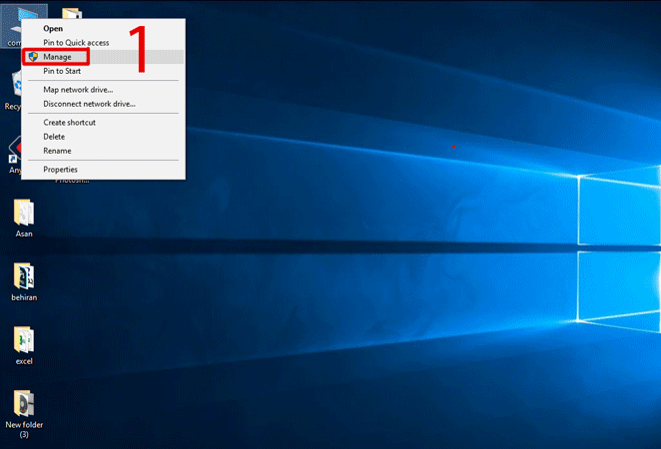661x449 pixels.
Task: Click the folder icon behind the menu top
Action: tap(71, 14)
